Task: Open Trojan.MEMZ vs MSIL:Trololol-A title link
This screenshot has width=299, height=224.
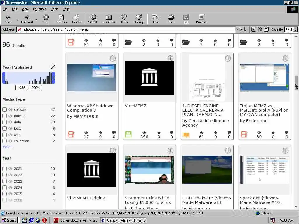Action: point(264,110)
